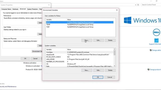Viewport: 161px width, 90px height.
Task: Select the TMP user variable row
Action: click(x=80, y=27)
